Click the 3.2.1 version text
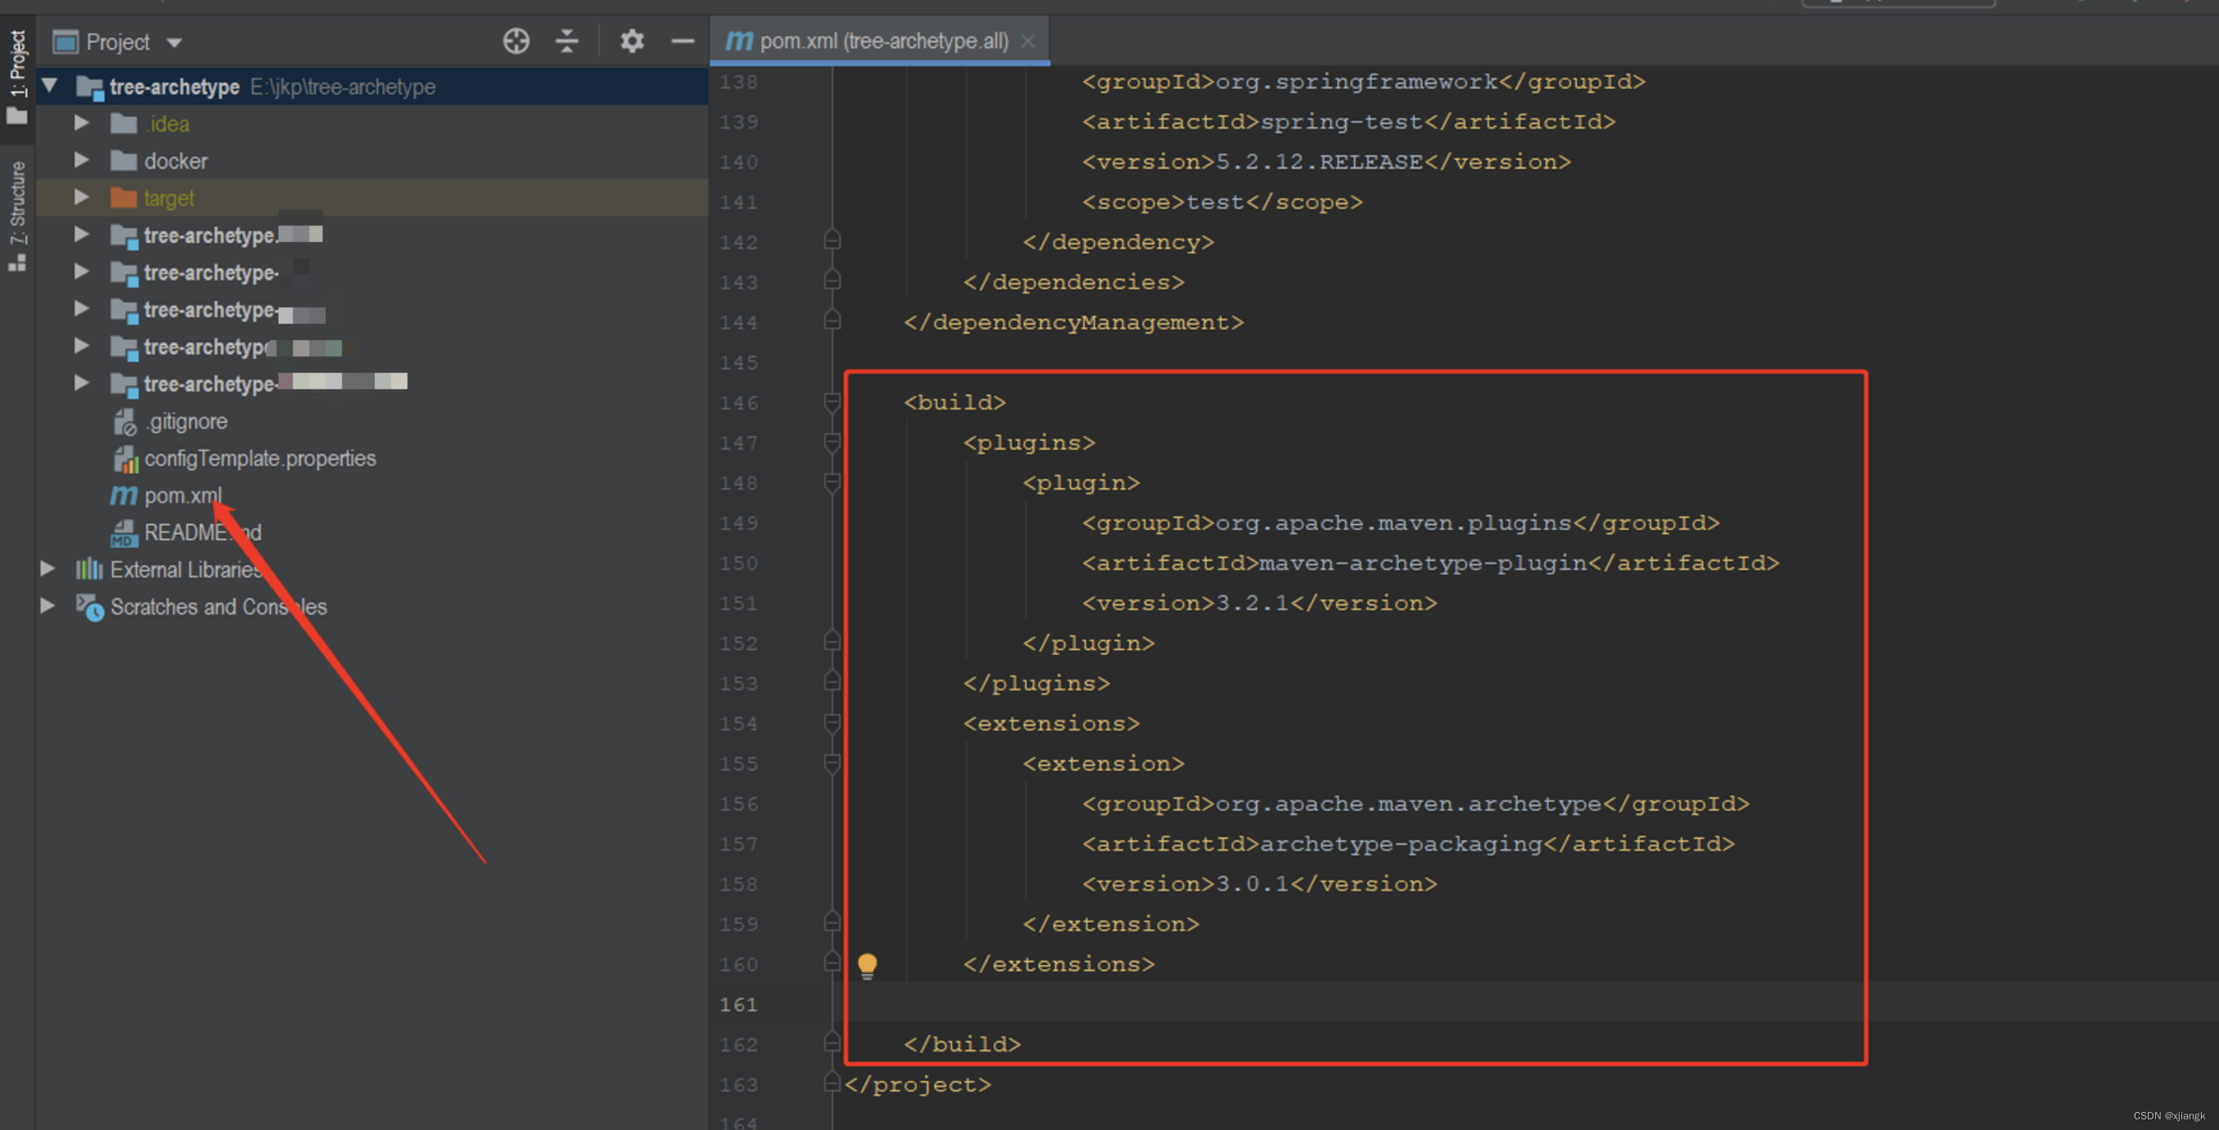The width and height of the screenshot is (2219, 1130). pyautogui.click(x=1253, y=603)
